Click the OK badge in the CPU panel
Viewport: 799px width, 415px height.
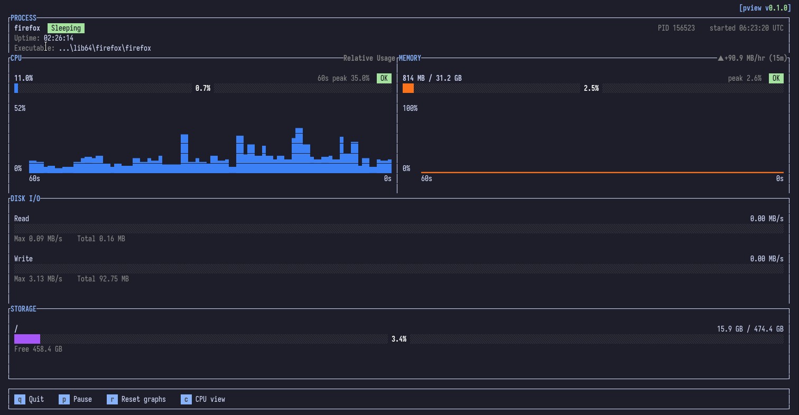pos(384,78)
